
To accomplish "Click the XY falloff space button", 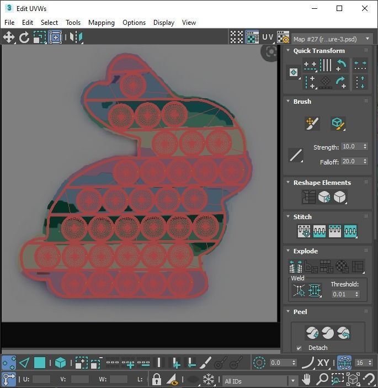I will pyautogui.click(x=323, y=363).
